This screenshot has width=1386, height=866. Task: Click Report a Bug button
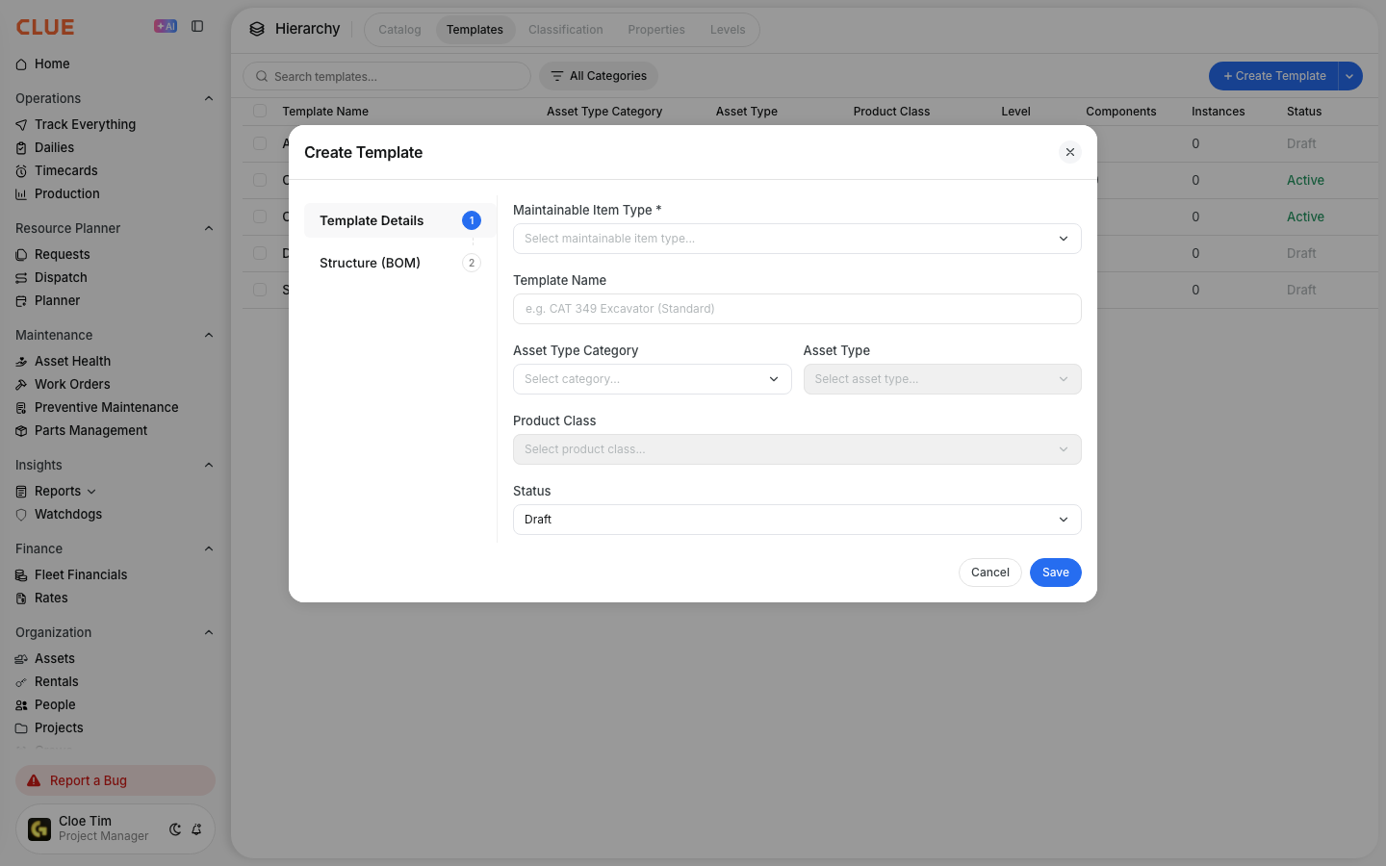tap(115, 780)
